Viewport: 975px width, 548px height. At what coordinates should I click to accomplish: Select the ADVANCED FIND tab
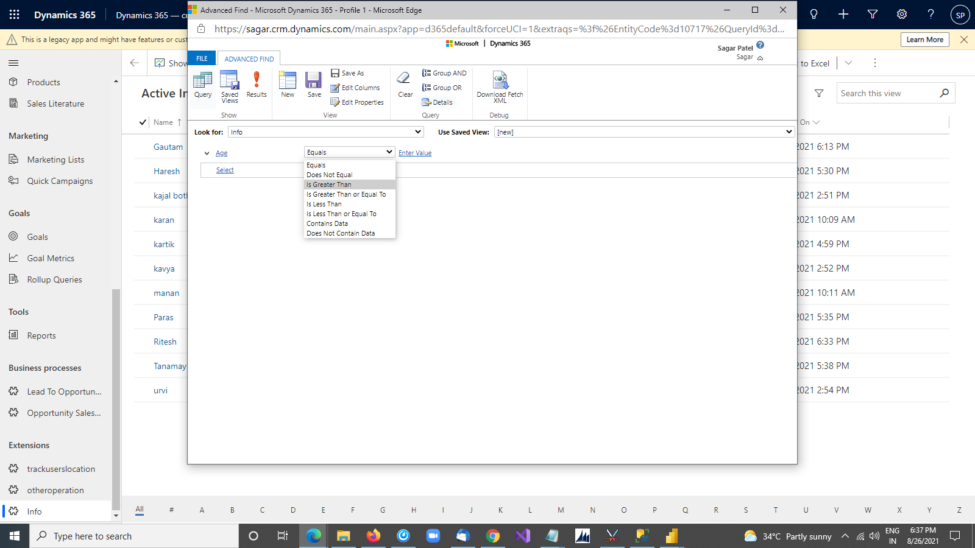pyautogui.click(x=249, y=59)
